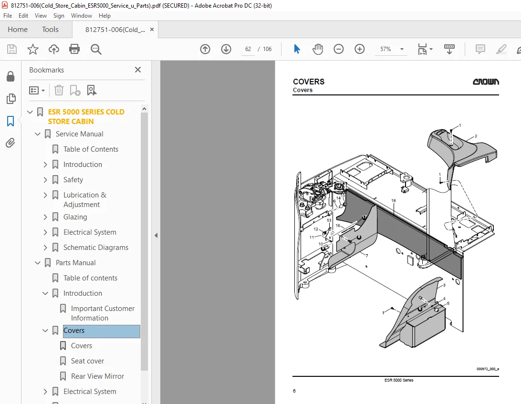Open the File menu
This screenshot has height=404, width=521.
(x=8, y=16)
